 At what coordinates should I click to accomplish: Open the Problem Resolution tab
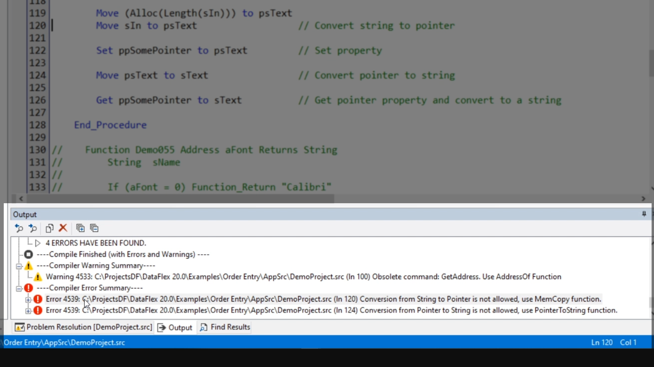(84, 327)
